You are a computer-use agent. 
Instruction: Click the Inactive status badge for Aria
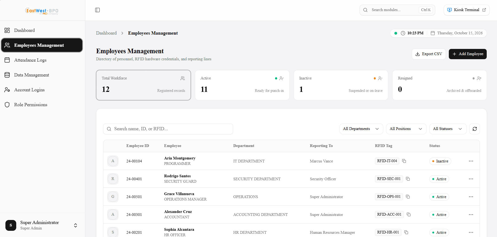click(440, 161)
